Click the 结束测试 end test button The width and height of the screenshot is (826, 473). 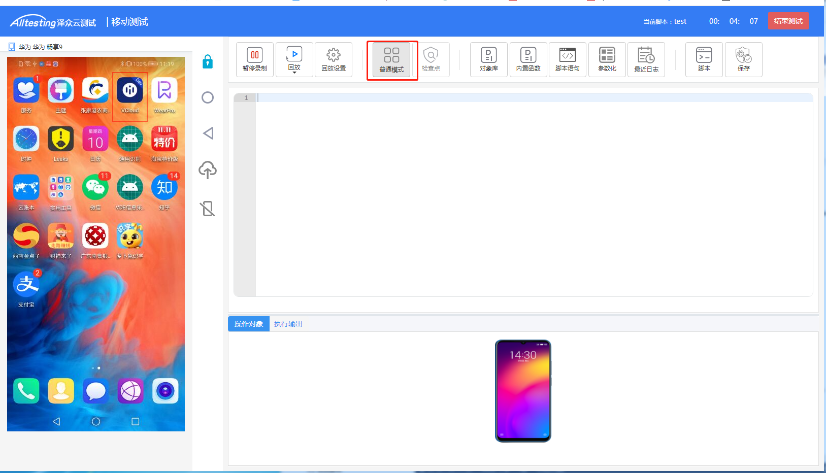click(x=788, y=21)
